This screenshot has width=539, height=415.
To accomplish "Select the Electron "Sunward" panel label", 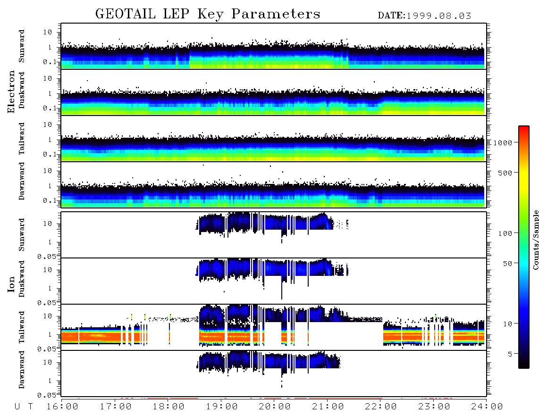I will point(22,46).
